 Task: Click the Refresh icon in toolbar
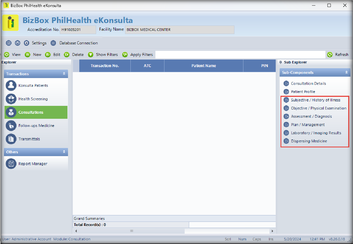tap(330, 55)
